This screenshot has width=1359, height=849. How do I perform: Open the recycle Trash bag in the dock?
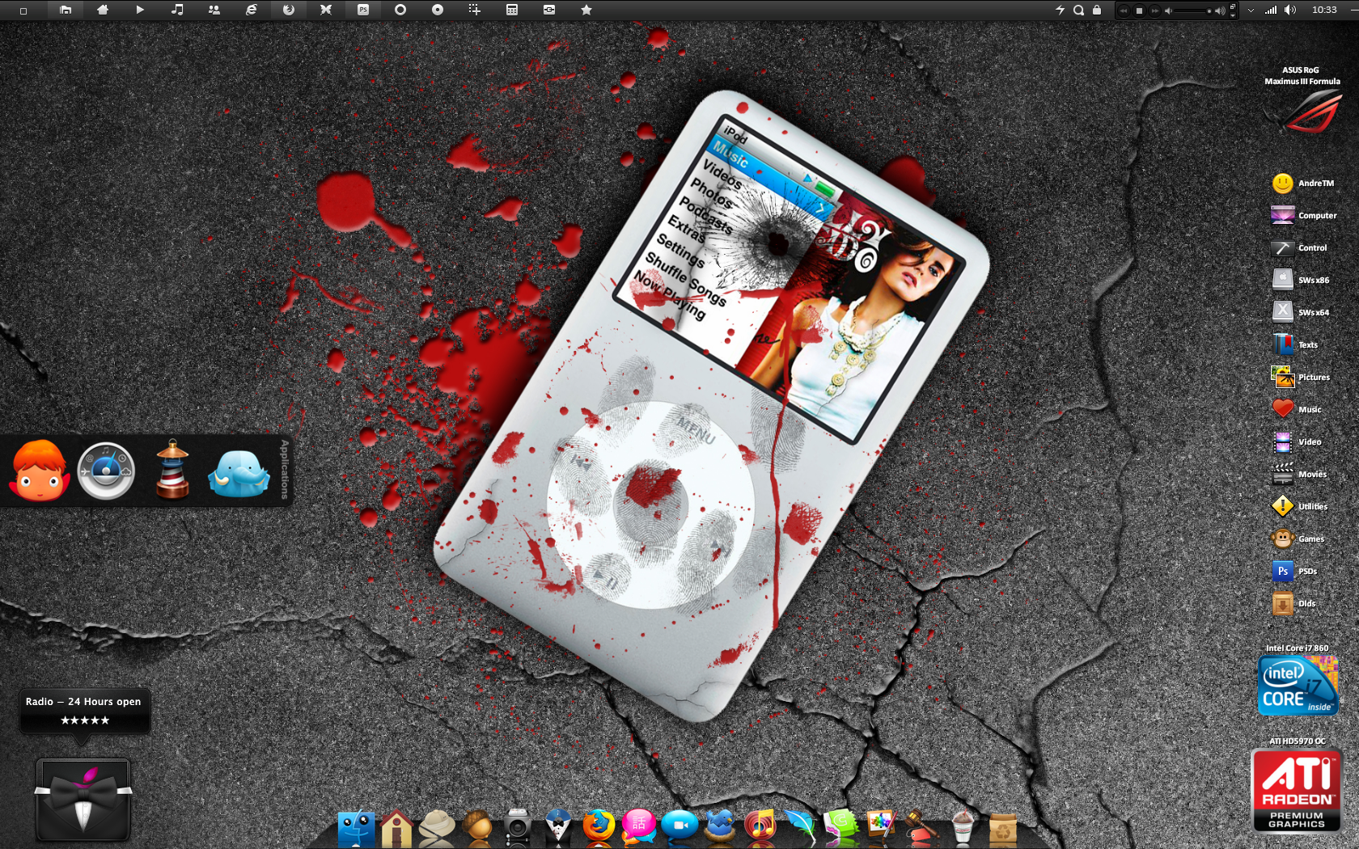pos(1003,829)
